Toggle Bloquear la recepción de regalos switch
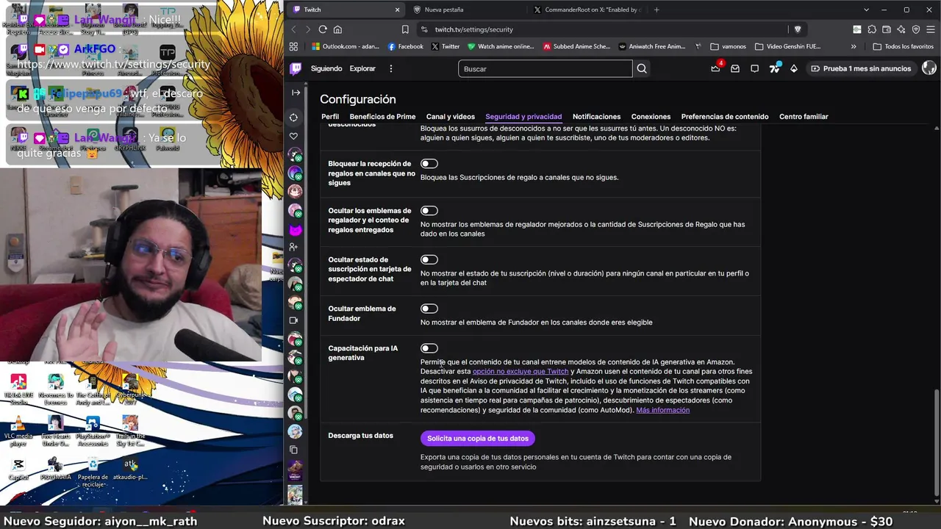Viewport: 941px width, 529px height. [x=429, y=164]
